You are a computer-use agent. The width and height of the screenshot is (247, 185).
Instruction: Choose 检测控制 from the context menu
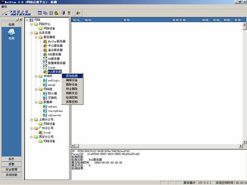pos(72,98)
